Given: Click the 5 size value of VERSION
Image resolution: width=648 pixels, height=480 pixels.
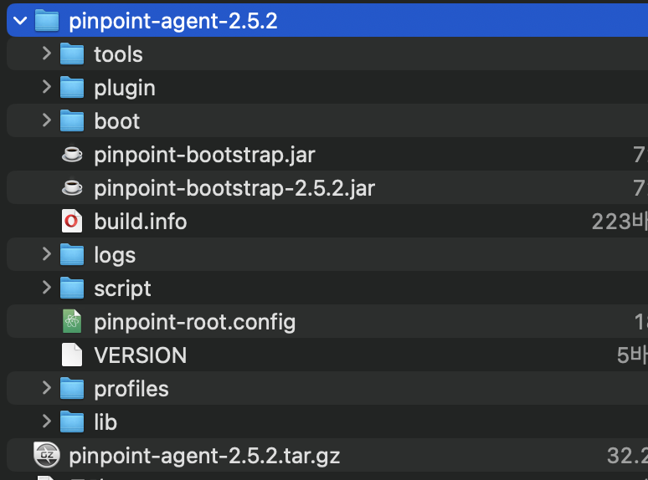Looking at the screenshot, I should tap(623, 355).
